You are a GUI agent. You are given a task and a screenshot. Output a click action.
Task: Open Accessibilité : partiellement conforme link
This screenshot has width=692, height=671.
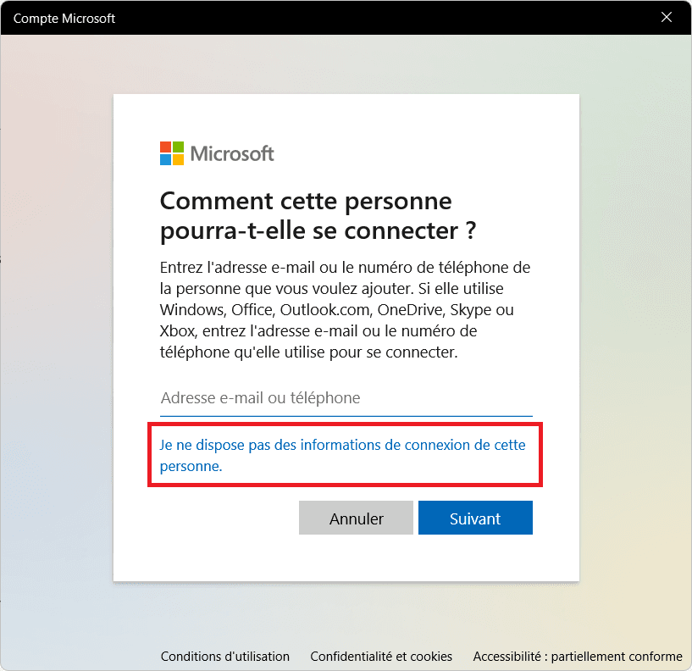click(578, 657)
